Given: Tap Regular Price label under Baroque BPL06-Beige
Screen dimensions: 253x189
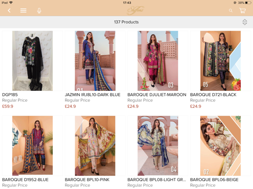Looking at the screenshot, I should (x=203, y=185).
